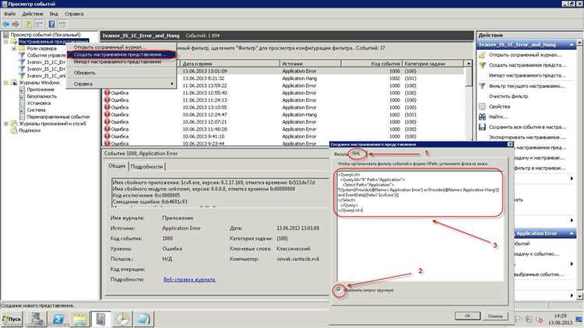Click error icon of 11.06.2013 12:55:40 event
The height and width of the screenshot is (328, 584).
pyautogui.click(x=107, y=92)
